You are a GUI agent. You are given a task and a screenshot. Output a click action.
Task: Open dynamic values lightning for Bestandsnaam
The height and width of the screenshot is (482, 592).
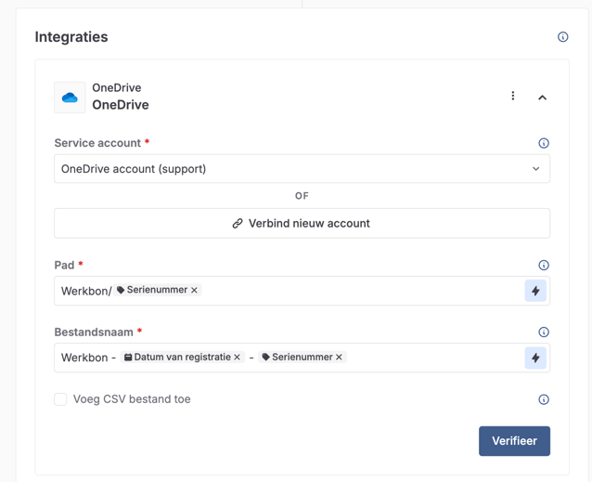tap(535, 358)
